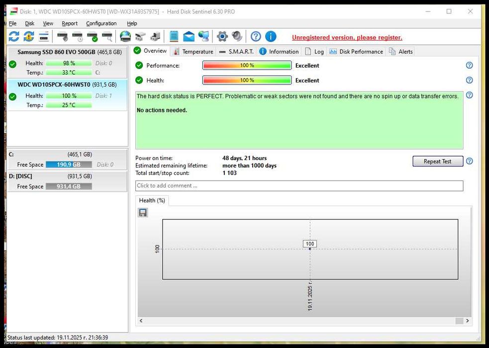Open the blue notepad report icon
The width and height of the screenshot is (489, 348).
click(174, 37)
